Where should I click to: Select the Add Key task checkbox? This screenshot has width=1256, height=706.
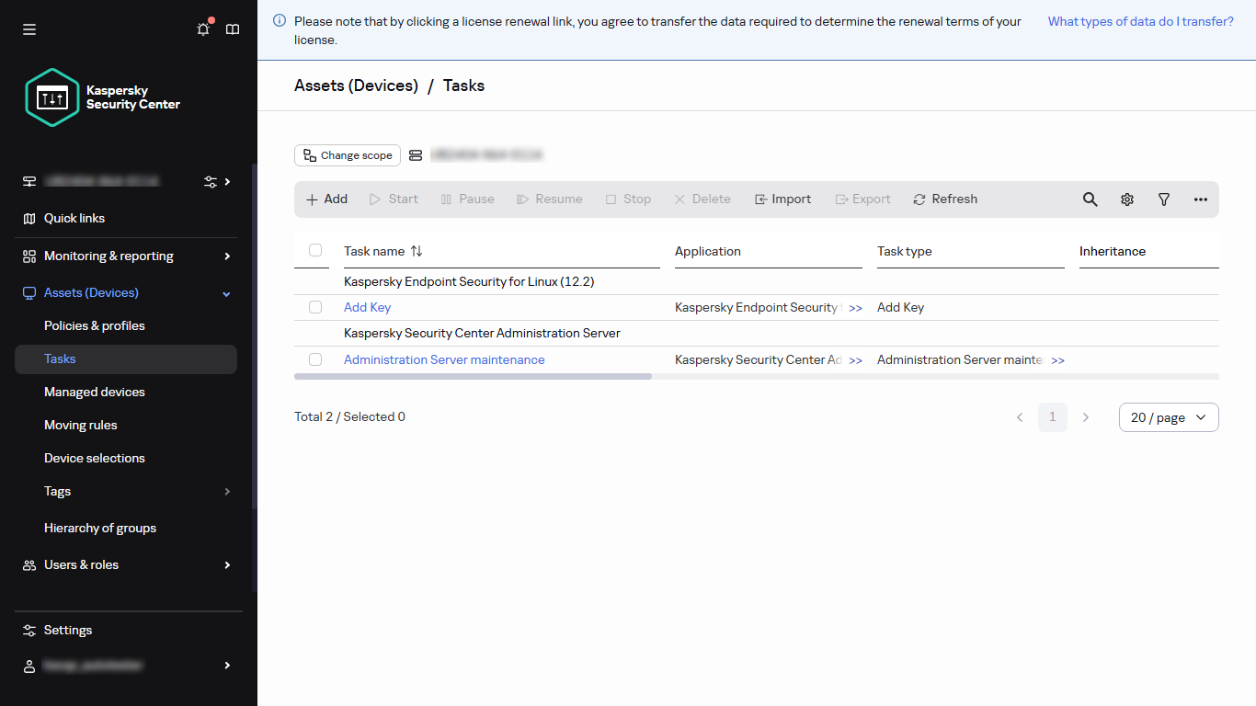pyautogui.click(x=315, y=307)
